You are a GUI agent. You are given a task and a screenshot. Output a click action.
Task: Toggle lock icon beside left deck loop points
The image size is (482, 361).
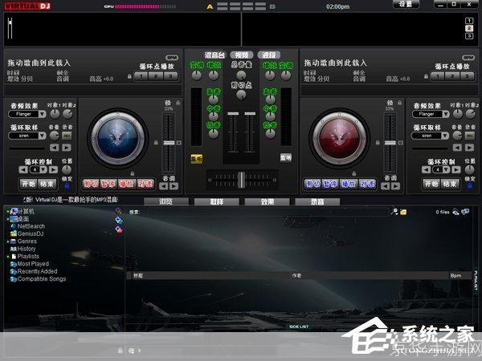tap(129, 76)
